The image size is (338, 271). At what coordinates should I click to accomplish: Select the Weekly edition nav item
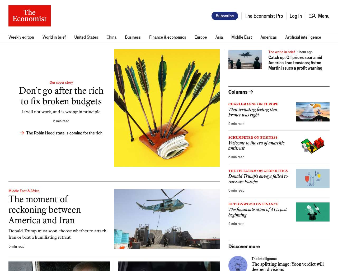[21, 37]
